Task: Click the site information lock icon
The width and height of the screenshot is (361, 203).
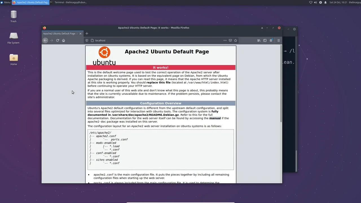Action: [x=92, y=40]
